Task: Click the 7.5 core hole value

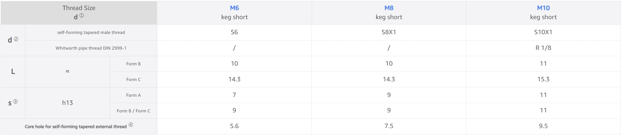Action: click(389, 126)
